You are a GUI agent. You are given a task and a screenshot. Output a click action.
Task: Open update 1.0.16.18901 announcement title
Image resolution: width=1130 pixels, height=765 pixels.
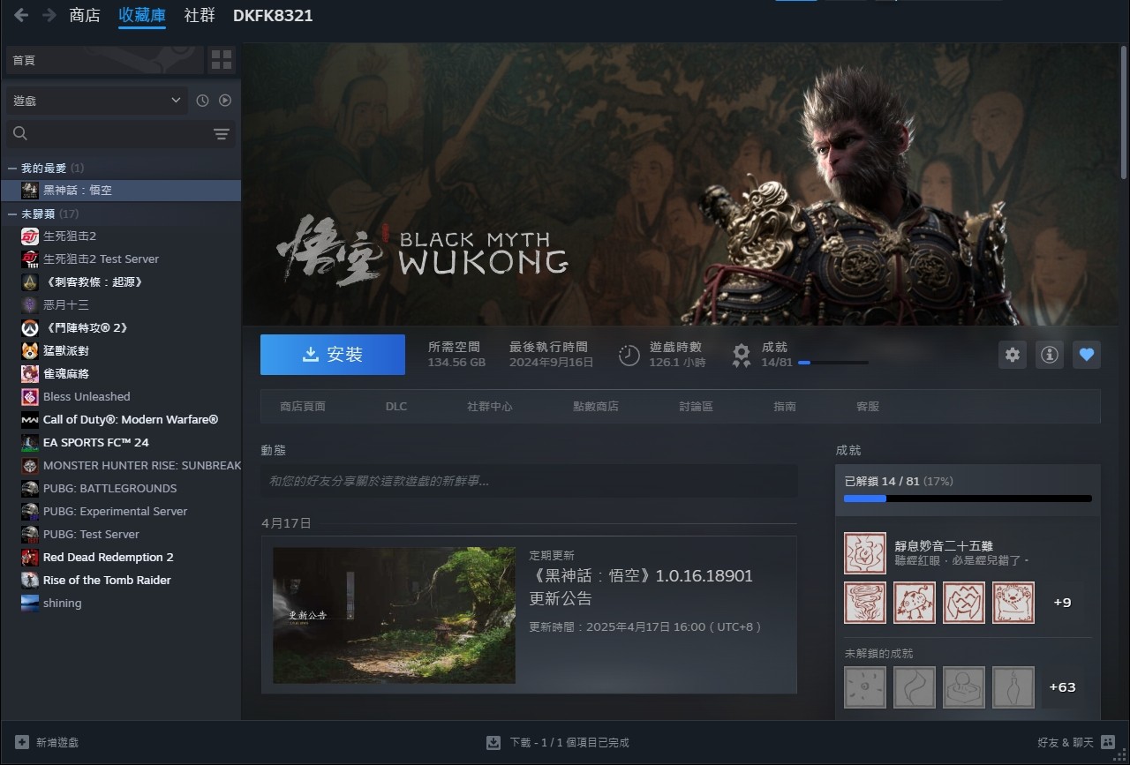(x=641, y=587)
